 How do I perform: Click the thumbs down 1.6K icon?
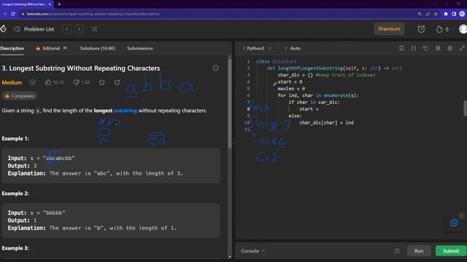76,82
